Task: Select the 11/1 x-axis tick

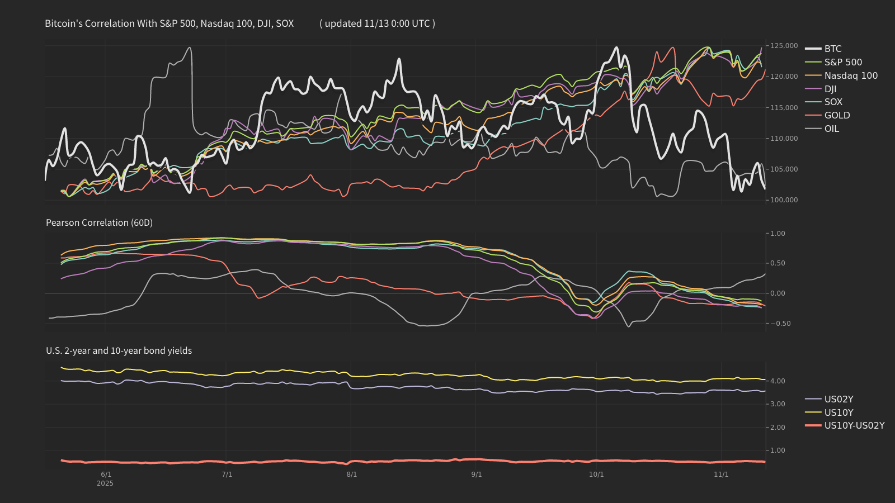Action: (x=721, y=474)
